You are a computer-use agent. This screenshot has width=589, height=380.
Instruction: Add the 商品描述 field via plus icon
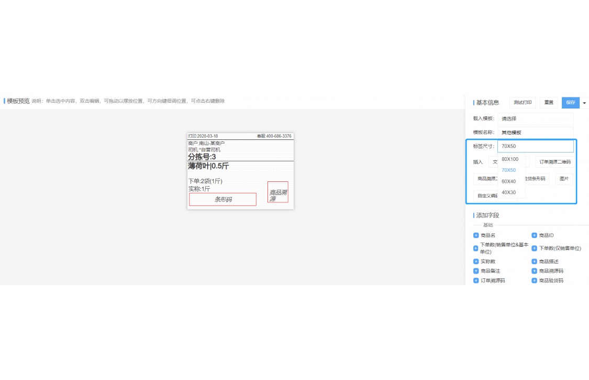pyautogui.click(x=535, y=261)
